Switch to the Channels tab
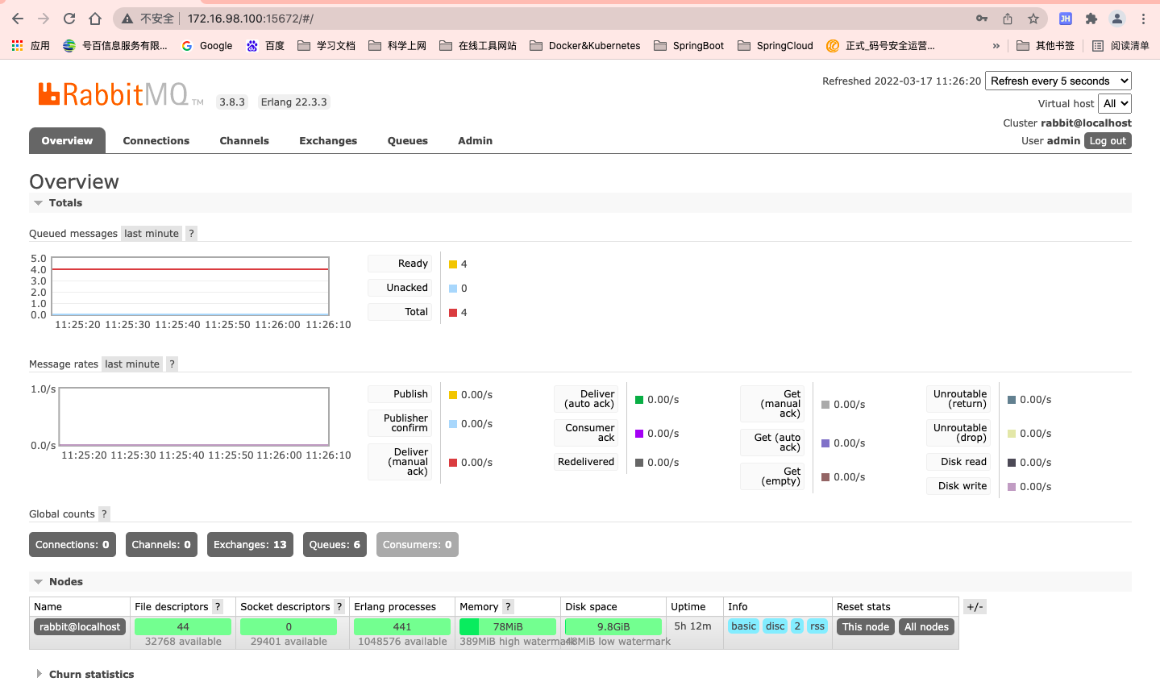 (x=244, y=140)
